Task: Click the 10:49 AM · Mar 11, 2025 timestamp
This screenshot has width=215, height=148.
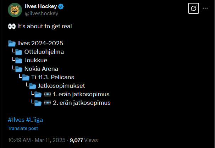Action: click(37, 140)
